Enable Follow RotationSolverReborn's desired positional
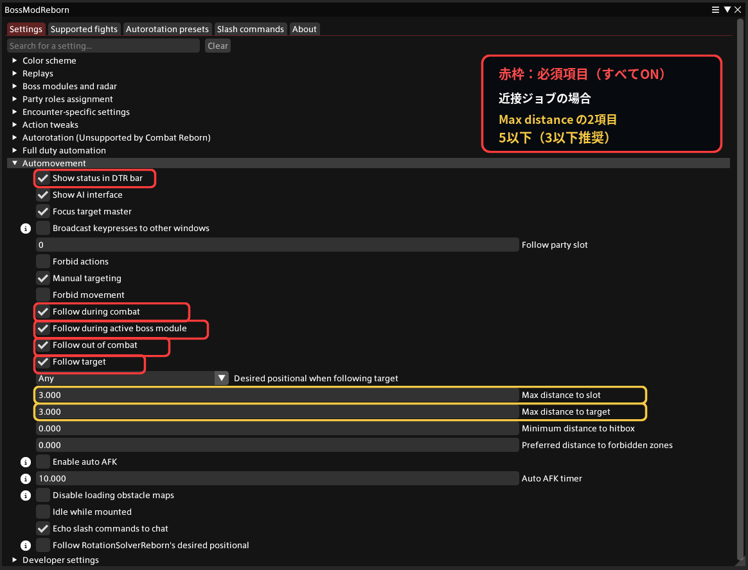 click(x=43, y=545)
